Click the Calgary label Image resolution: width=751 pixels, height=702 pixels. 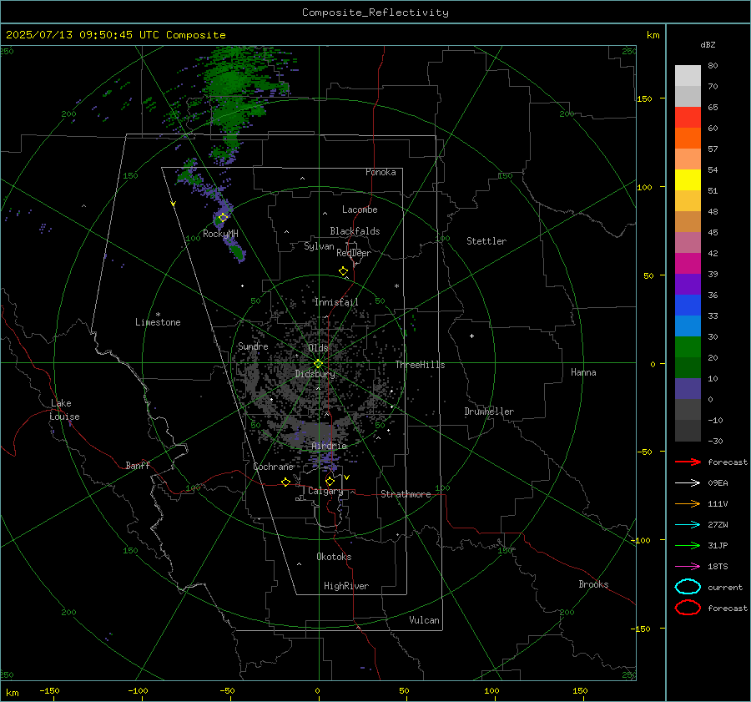325,491
